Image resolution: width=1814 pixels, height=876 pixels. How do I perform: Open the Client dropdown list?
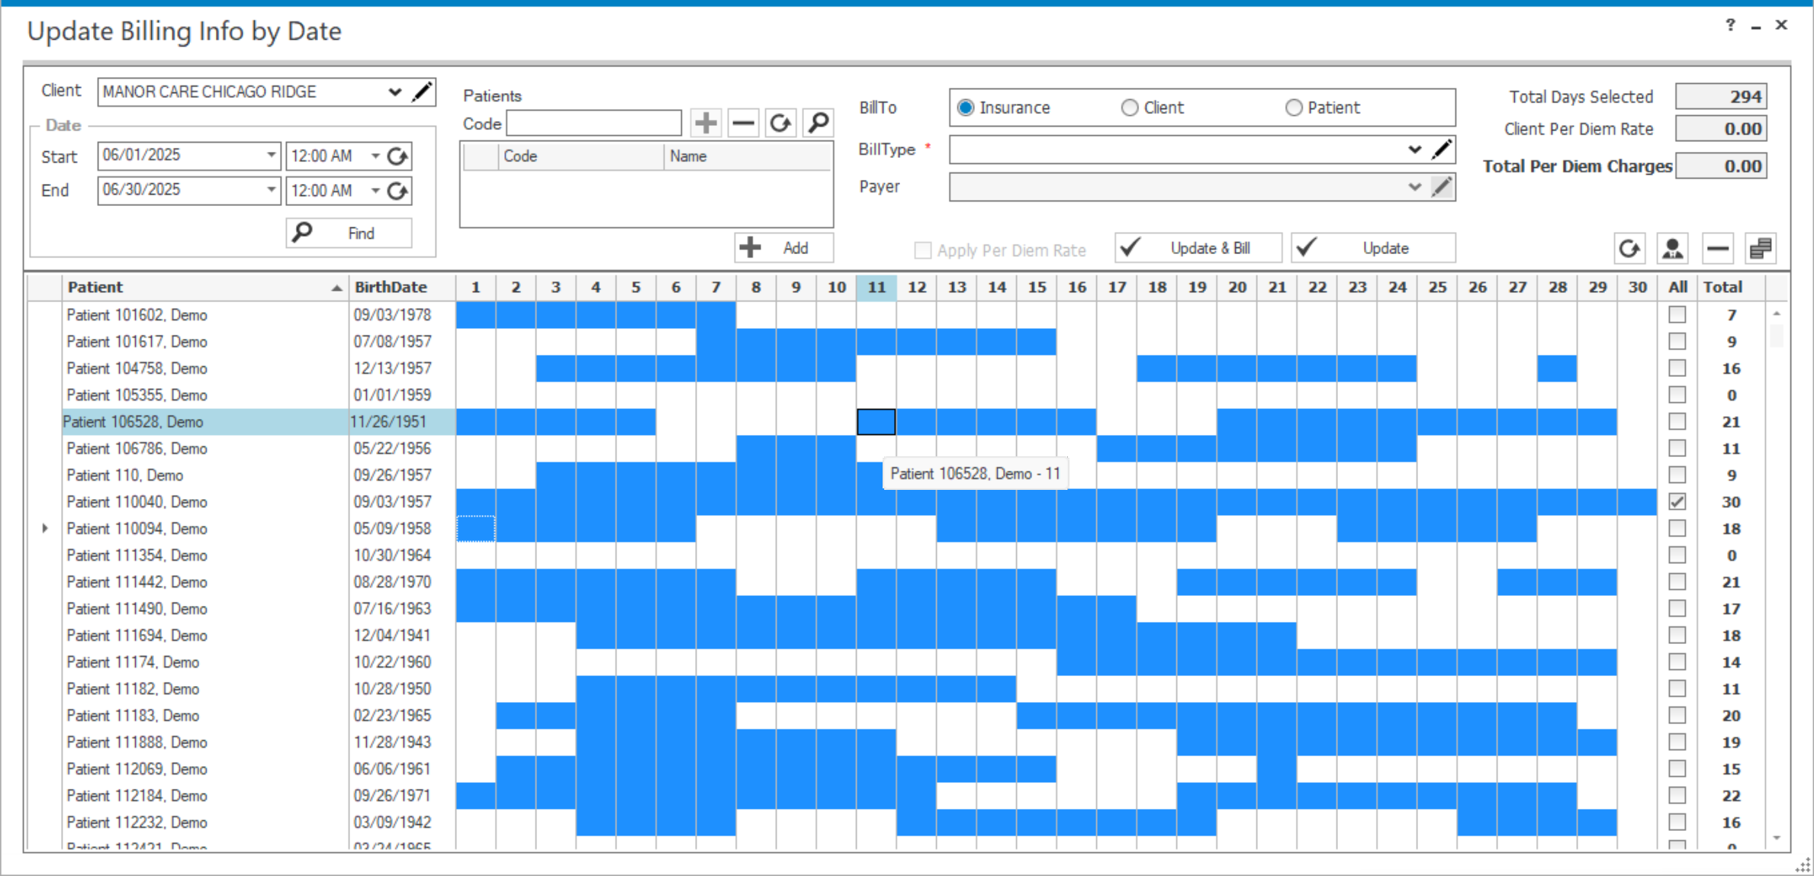click(x=394, y=92)
